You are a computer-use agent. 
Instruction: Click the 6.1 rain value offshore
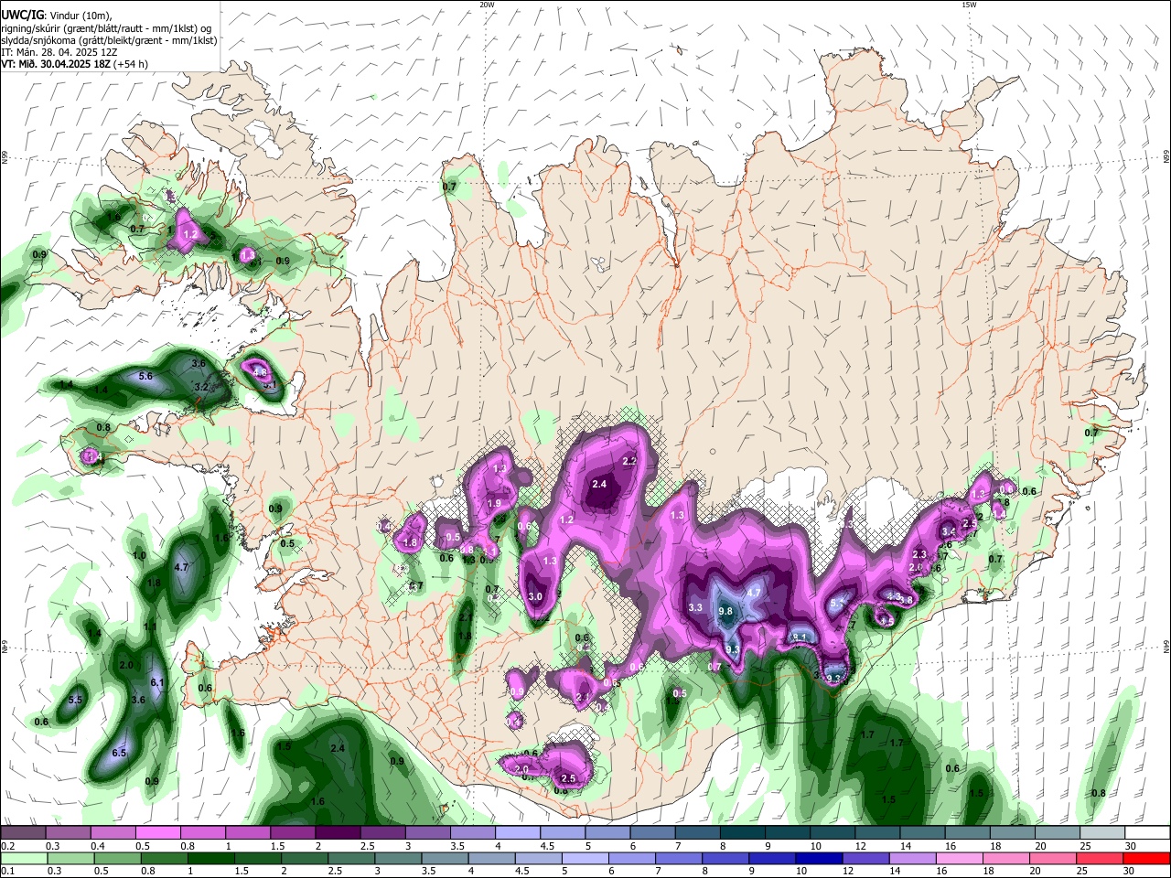(x=156, y=682)
